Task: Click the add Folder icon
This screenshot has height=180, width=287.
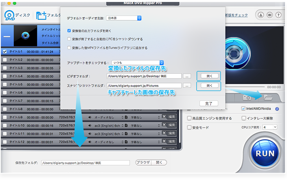Action: click(41, 16)
